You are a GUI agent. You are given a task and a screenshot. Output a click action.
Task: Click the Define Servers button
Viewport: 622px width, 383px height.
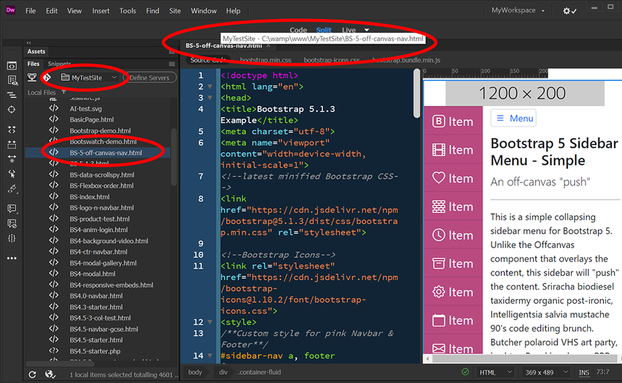click(x=151, y=77)
